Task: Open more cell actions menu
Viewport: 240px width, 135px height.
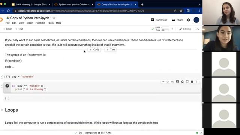Action: (197, 82)
